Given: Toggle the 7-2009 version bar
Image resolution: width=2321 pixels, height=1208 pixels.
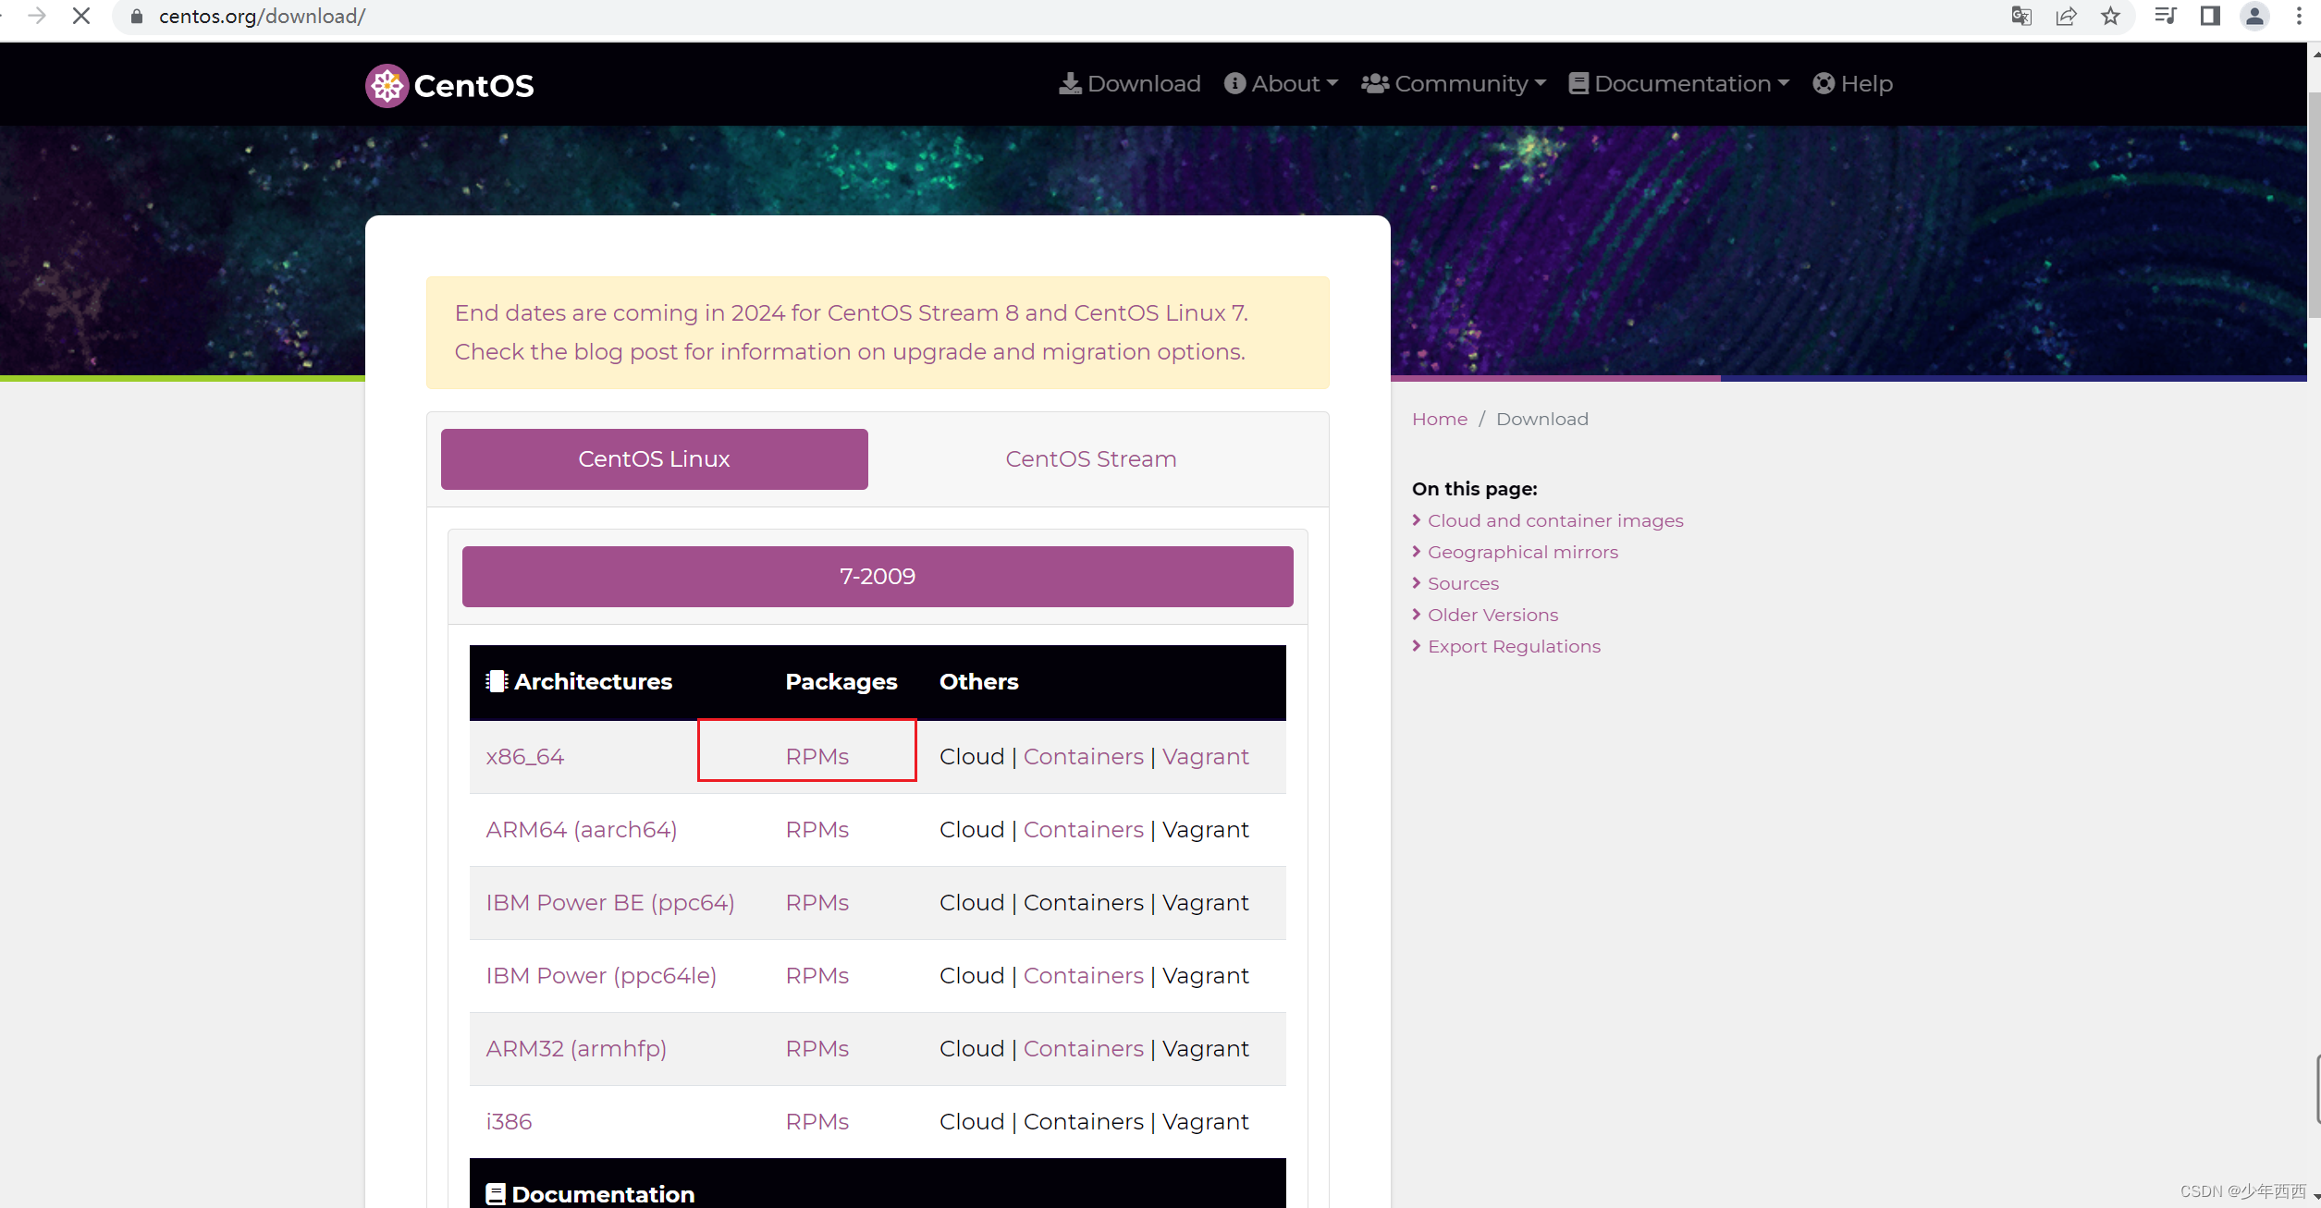Looking at the screenshot, I should (877, 576).
